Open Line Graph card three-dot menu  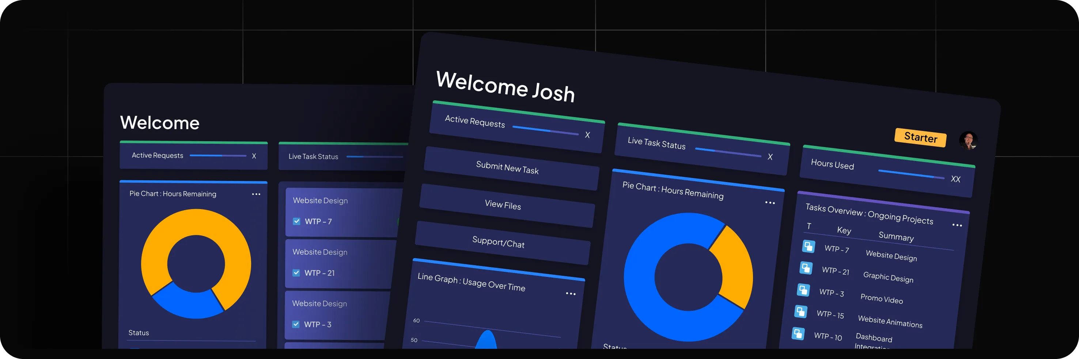(571, 294)
